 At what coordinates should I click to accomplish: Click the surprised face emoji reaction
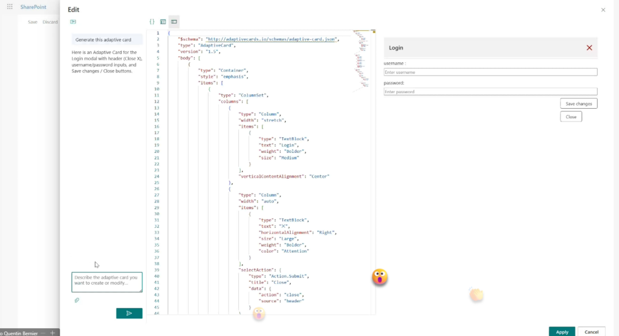pyautogui.click(x=380, y=277)
